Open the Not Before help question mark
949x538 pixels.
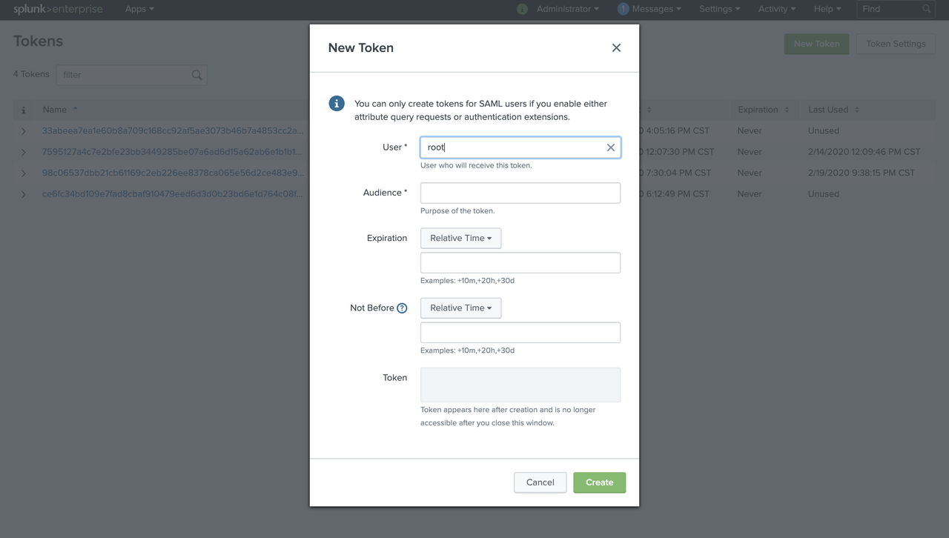click(x=401, y=308)
